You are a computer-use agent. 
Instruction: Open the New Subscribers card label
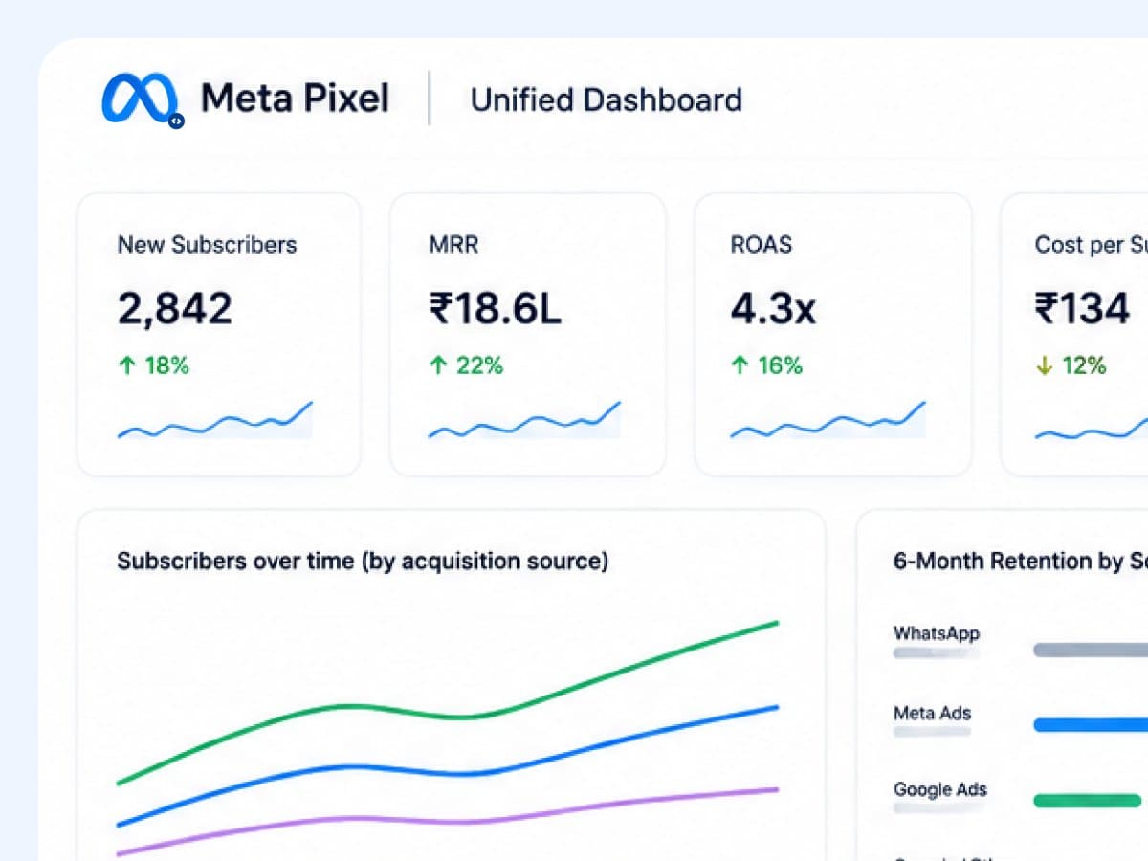coord(207,245)
